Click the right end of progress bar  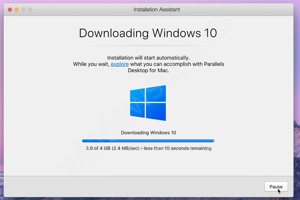tap(213, 141)
